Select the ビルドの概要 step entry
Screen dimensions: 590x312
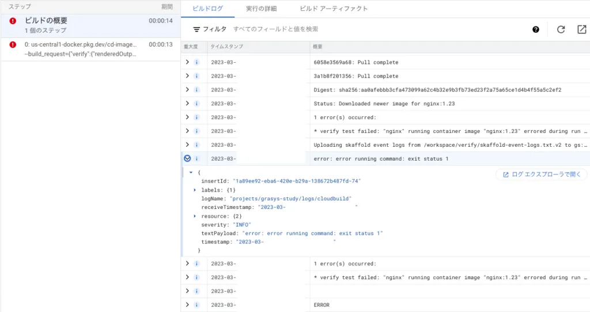pos(90,25)
